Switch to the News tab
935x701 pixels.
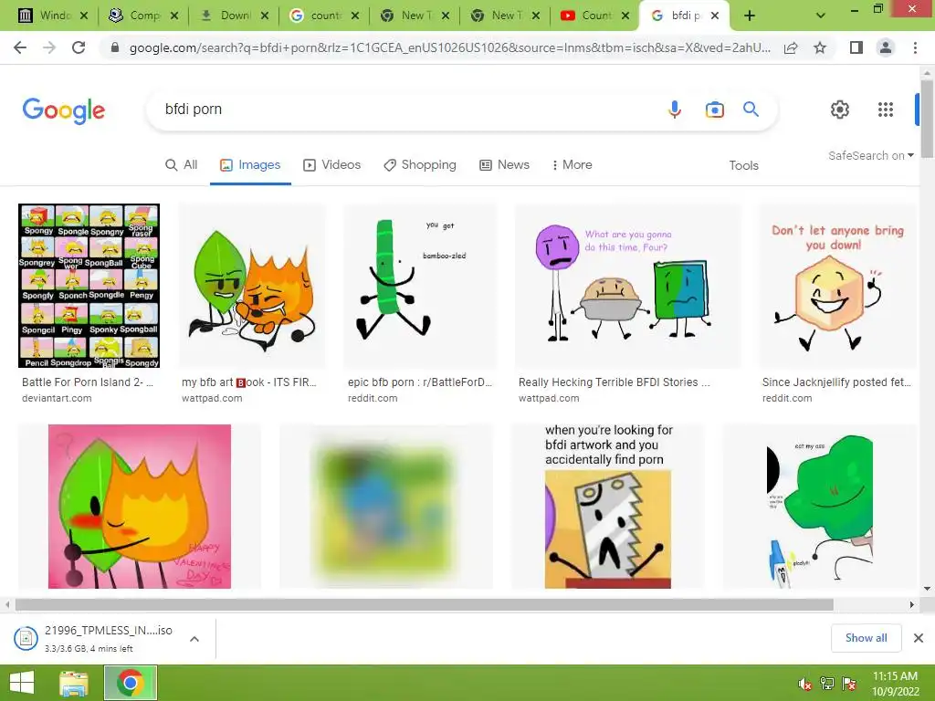pyautogui.click(x=504, y=165)
